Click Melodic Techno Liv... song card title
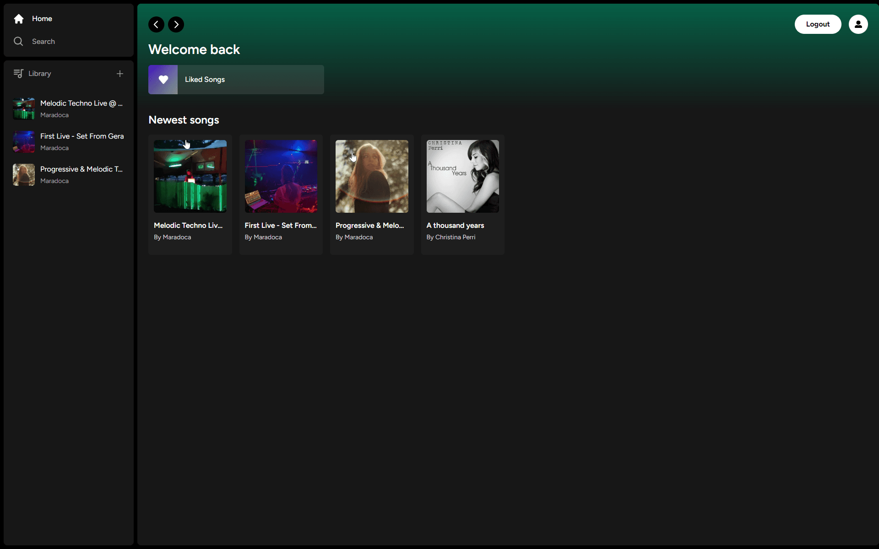879x549 pixels. click(x=188, y=226)
